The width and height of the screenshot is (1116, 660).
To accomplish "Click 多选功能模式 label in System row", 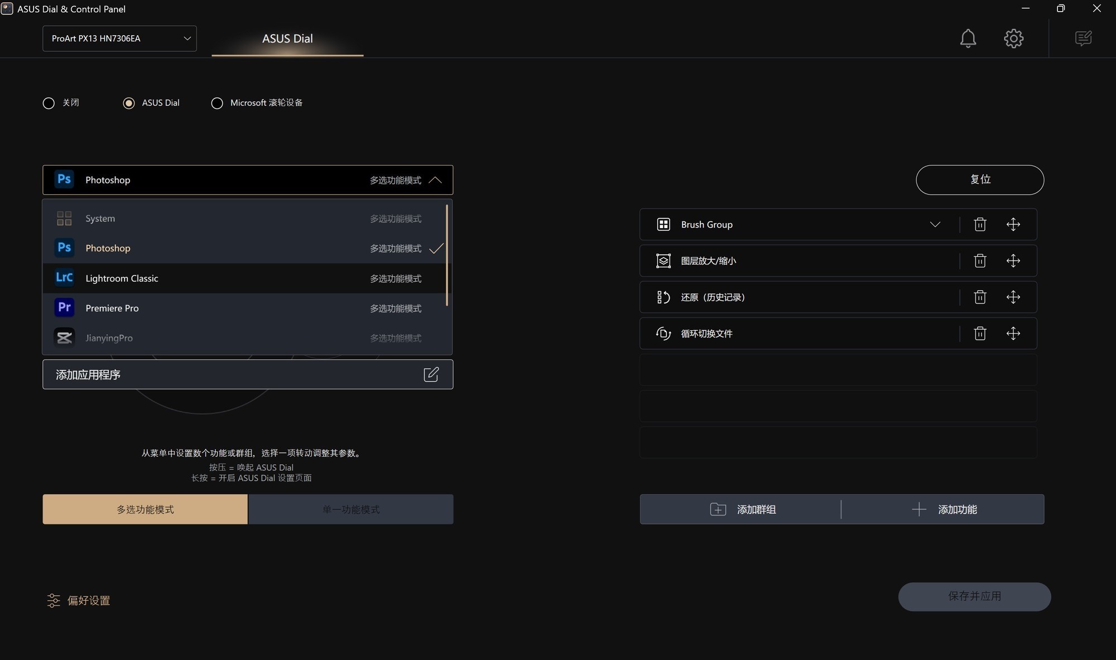I will point(396,219).
